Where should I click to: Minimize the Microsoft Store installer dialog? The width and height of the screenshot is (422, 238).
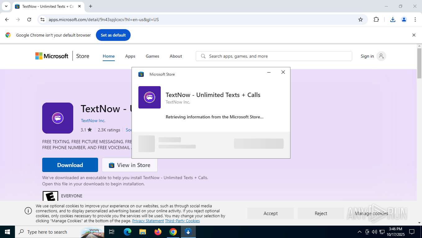pos(269,72)
